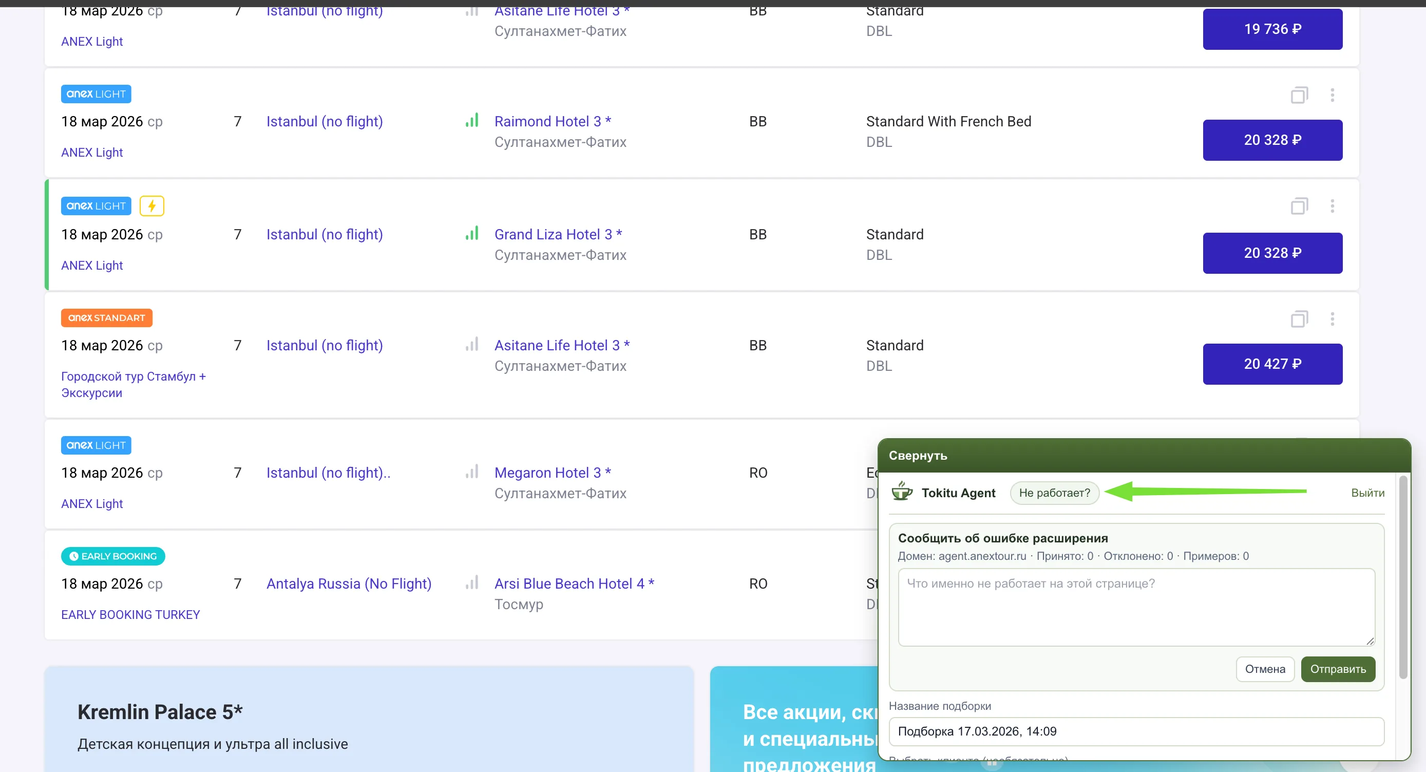Viewport: 1426px width, 772px height.
Task: Open three-dot menu on Asitane Standart row
Action: (x=1332, y=319)
